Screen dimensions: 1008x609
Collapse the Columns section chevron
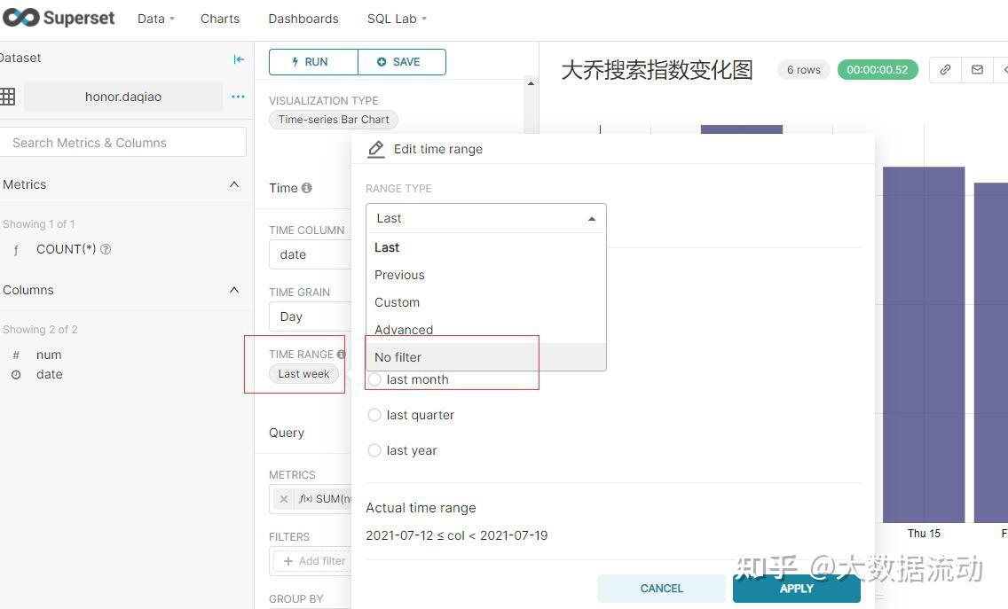[x=234, y=289]
